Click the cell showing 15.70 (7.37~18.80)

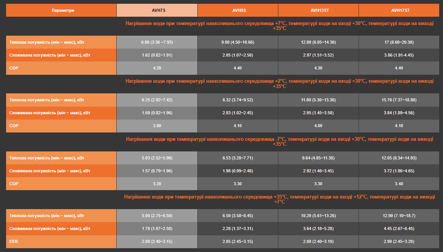[399, 100]
